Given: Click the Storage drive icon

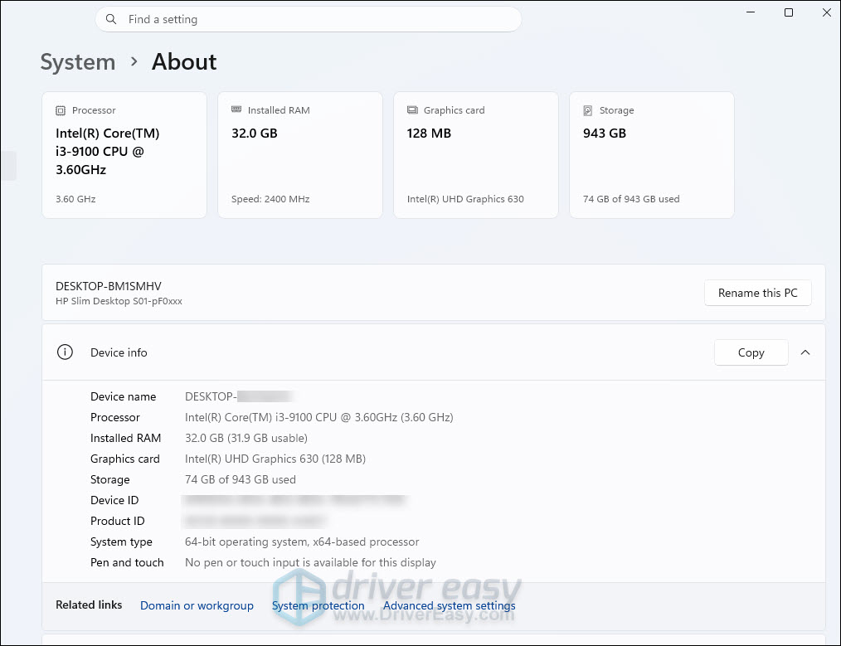Looking at the screenshot, I should (x=588, y=110).
